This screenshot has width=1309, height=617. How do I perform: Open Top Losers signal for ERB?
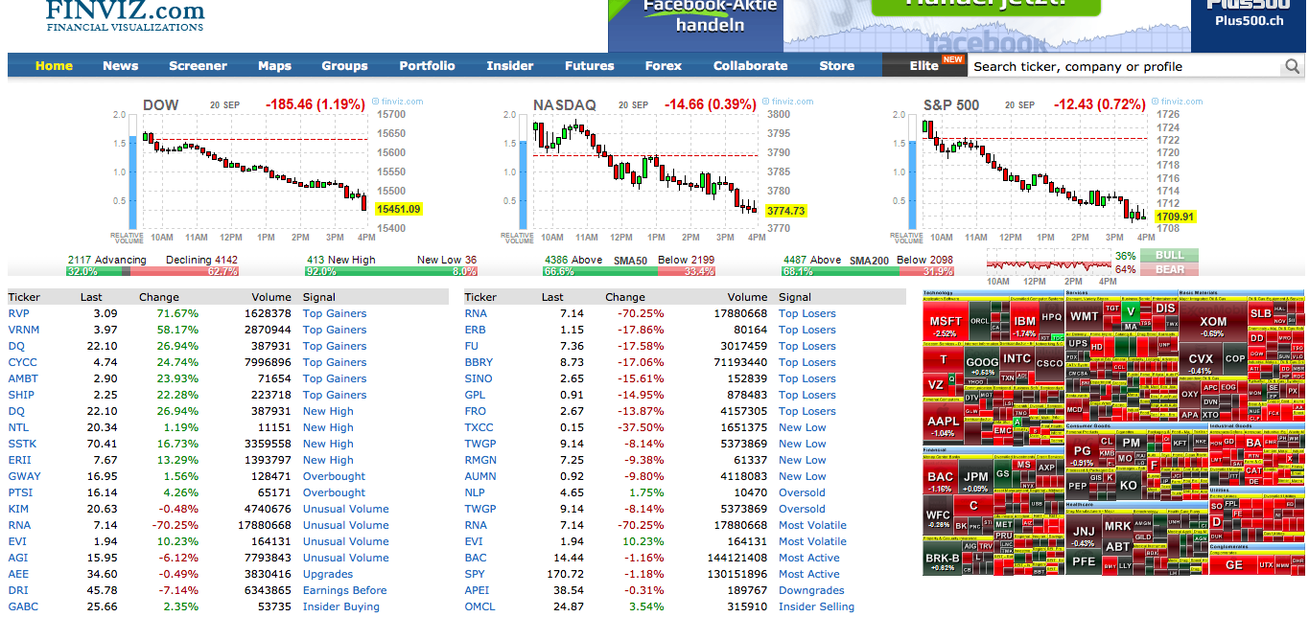point(807,330)
